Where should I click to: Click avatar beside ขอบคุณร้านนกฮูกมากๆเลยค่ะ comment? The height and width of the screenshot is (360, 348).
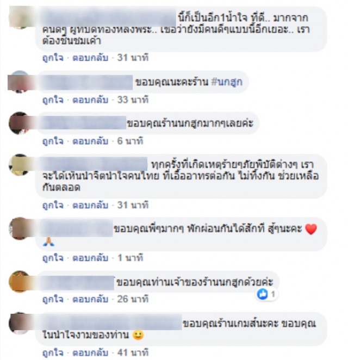[x=20, y=123]
